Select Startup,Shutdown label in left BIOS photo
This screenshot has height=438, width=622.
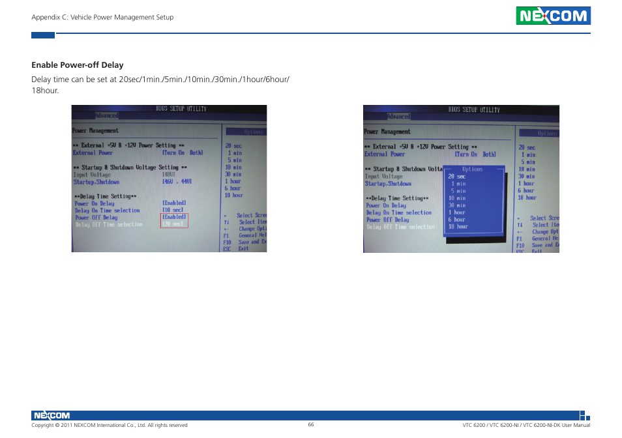coord(96,182)
